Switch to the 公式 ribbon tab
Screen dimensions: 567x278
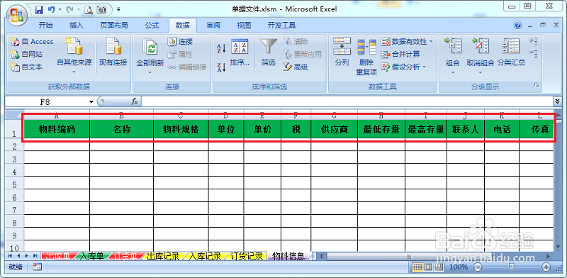coord(152,25)
